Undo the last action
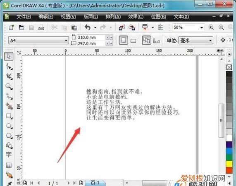This screenshot has width=236, height=186. click(x=88, y=27)
